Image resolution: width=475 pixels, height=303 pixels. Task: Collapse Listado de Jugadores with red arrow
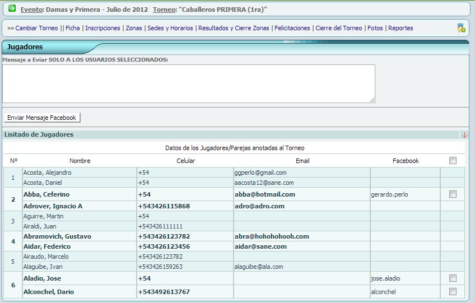464,135
